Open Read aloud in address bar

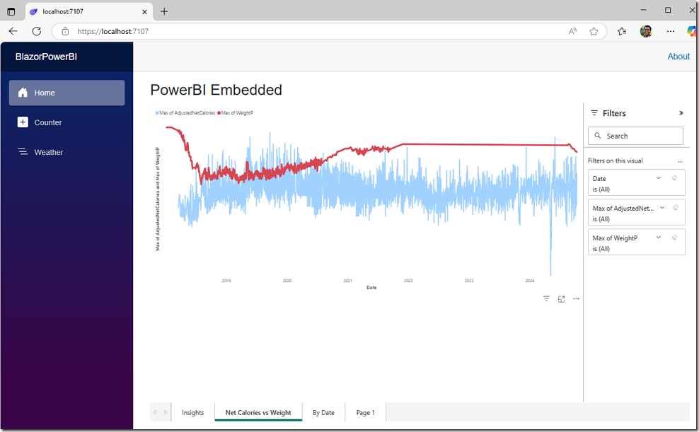tap(573, 31)
